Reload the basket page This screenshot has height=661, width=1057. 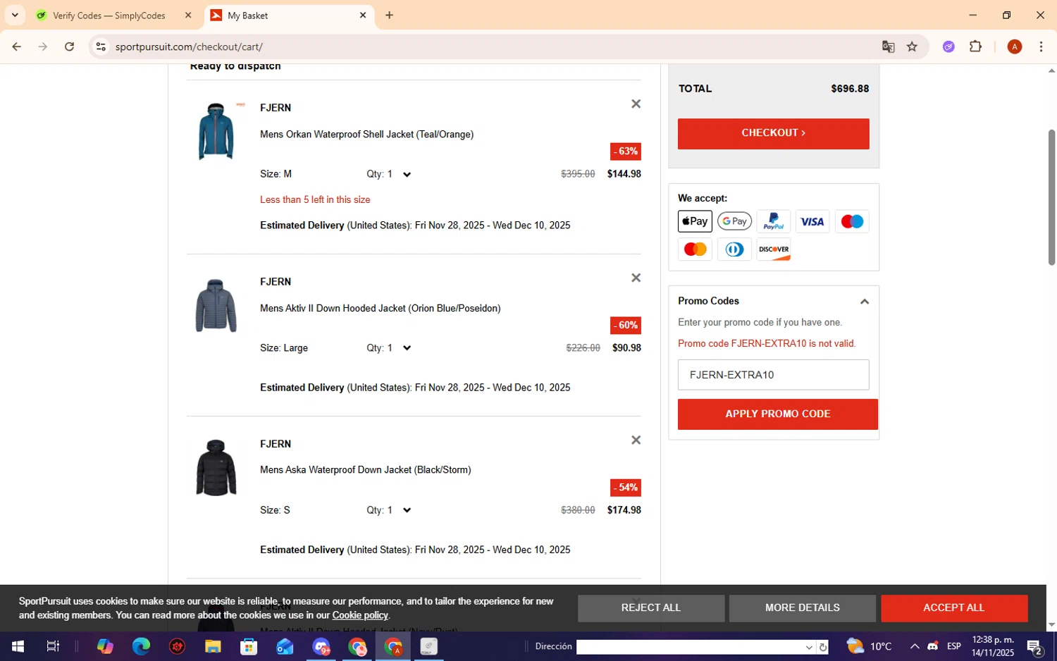(69, 47)
